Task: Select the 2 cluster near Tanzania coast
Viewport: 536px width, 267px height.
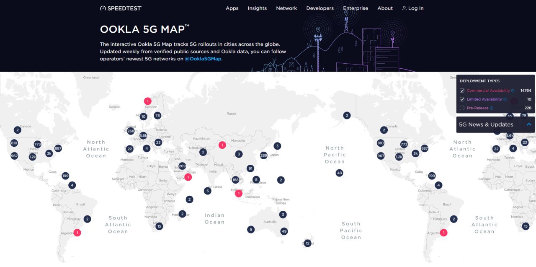Action: click(x=190, y=200)
